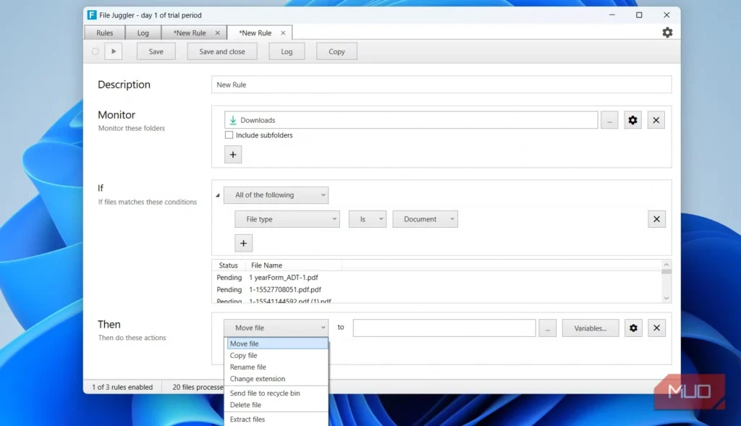Delete the File type condition row

point(656,219)
